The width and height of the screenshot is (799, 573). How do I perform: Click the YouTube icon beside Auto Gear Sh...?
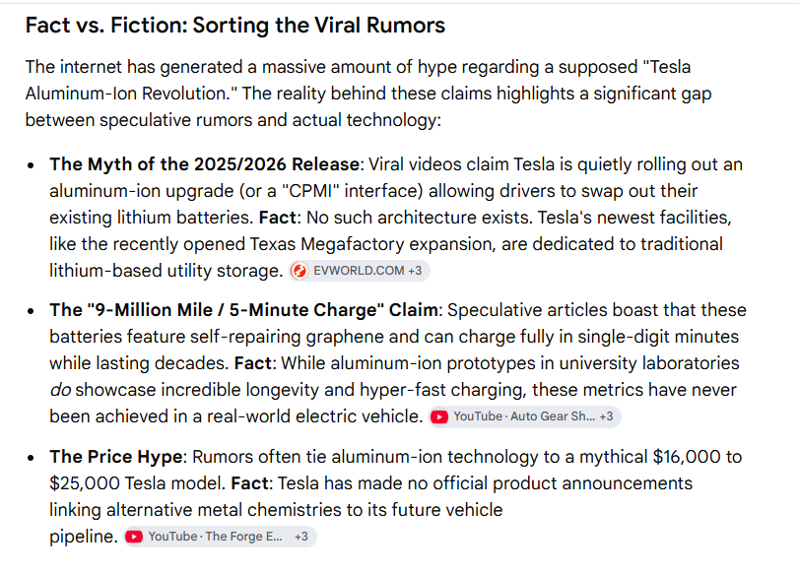point(439,416)
